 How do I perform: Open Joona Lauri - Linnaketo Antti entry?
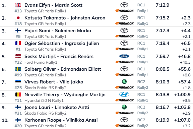point(57,107)
